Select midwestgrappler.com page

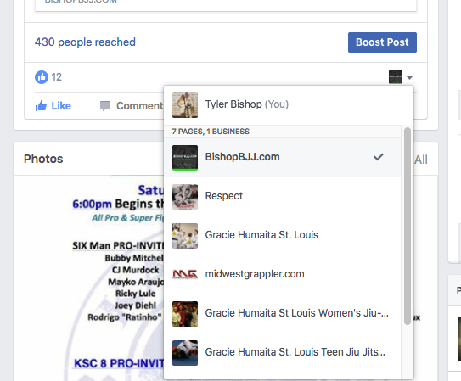pos(283,274)
